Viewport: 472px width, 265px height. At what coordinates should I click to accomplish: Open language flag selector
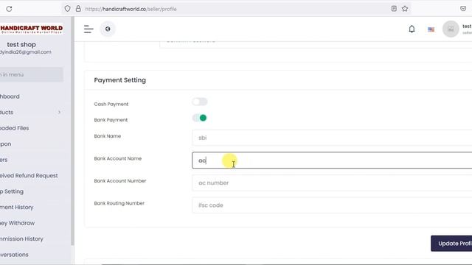coord(431,29)
